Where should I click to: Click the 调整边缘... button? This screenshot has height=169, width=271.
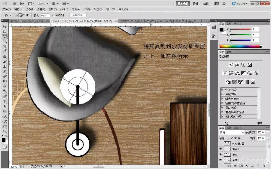point(78,15)
